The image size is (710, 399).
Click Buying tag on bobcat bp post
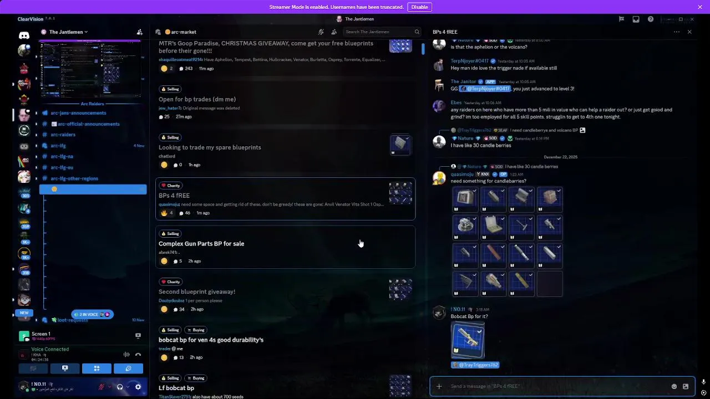tap(196, 330)
